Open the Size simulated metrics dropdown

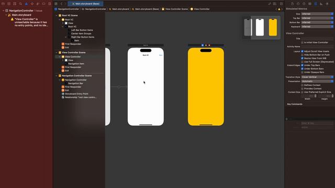tap(317, 14)
